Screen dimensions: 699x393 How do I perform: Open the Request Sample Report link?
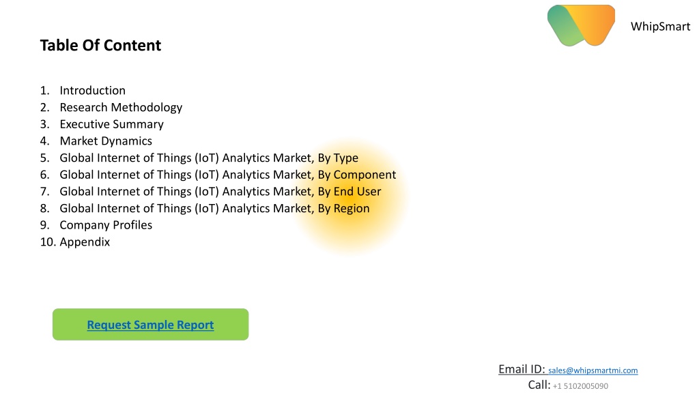pos(150,325)
